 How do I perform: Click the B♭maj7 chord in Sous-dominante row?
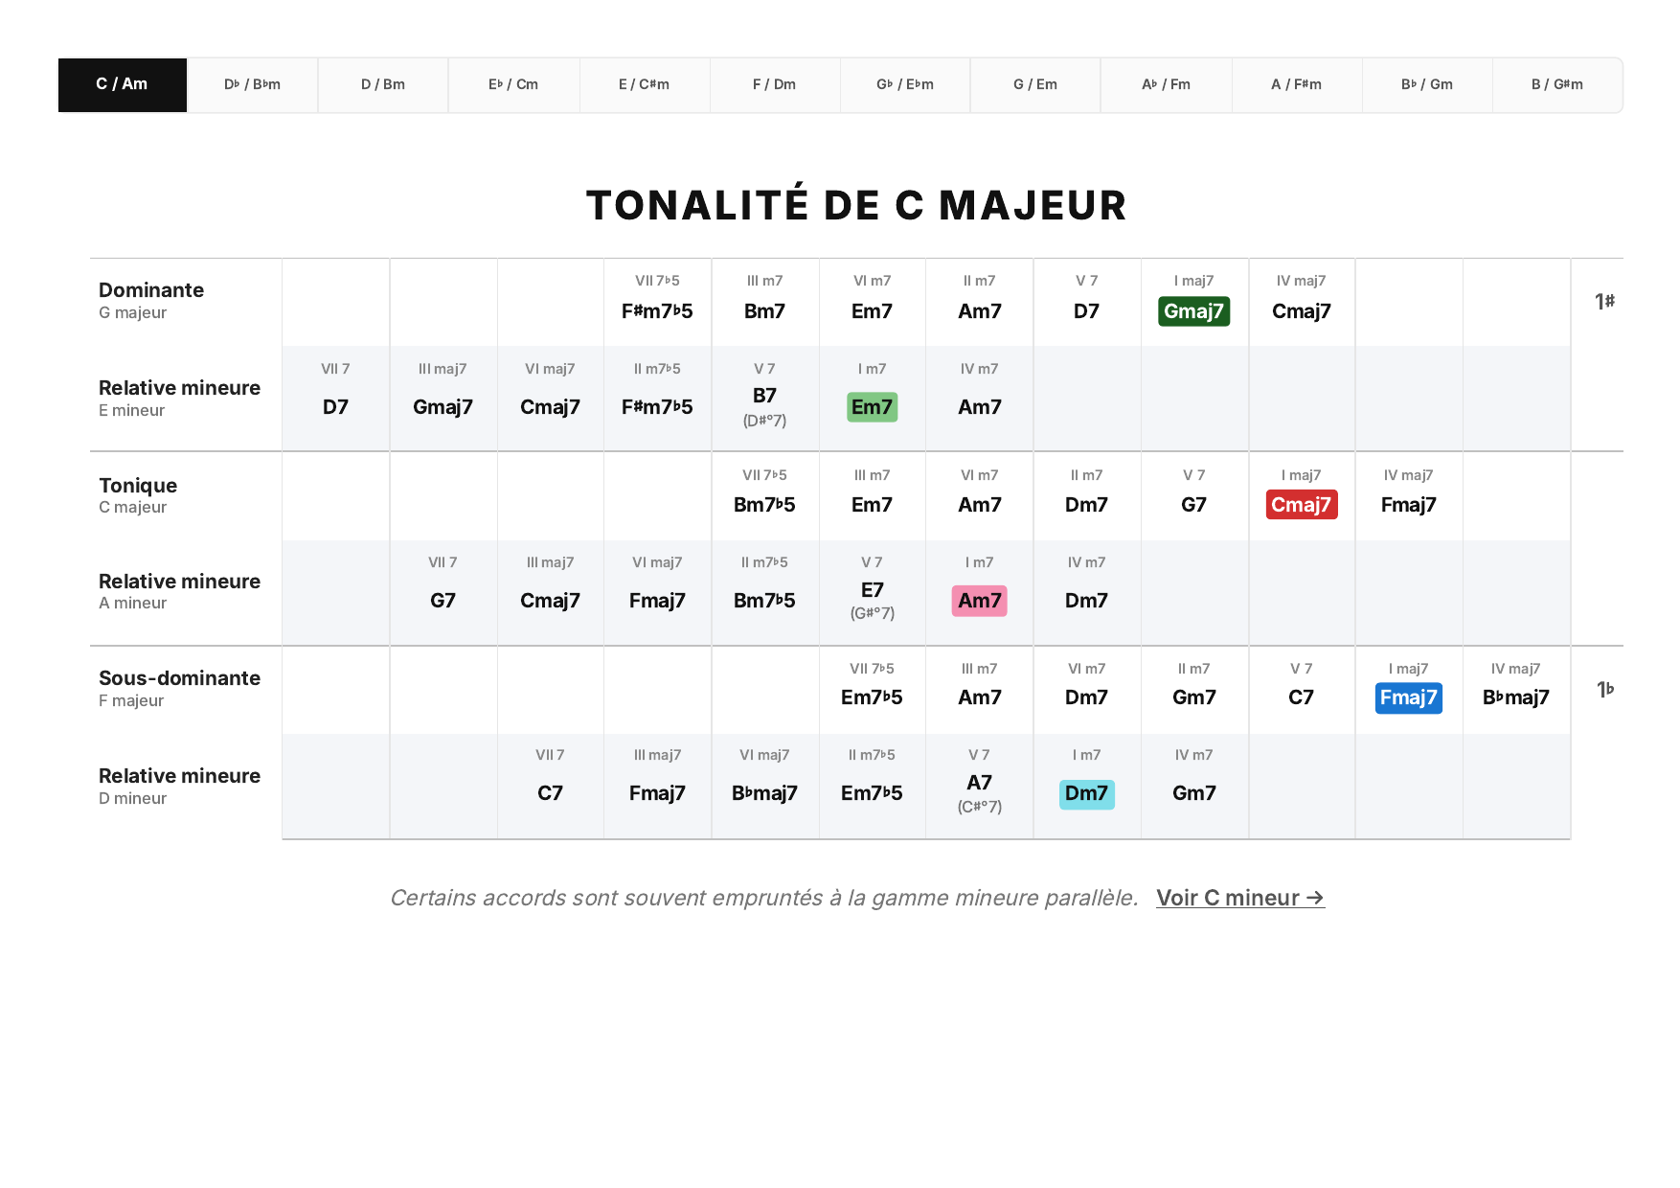coord(1515,697)
